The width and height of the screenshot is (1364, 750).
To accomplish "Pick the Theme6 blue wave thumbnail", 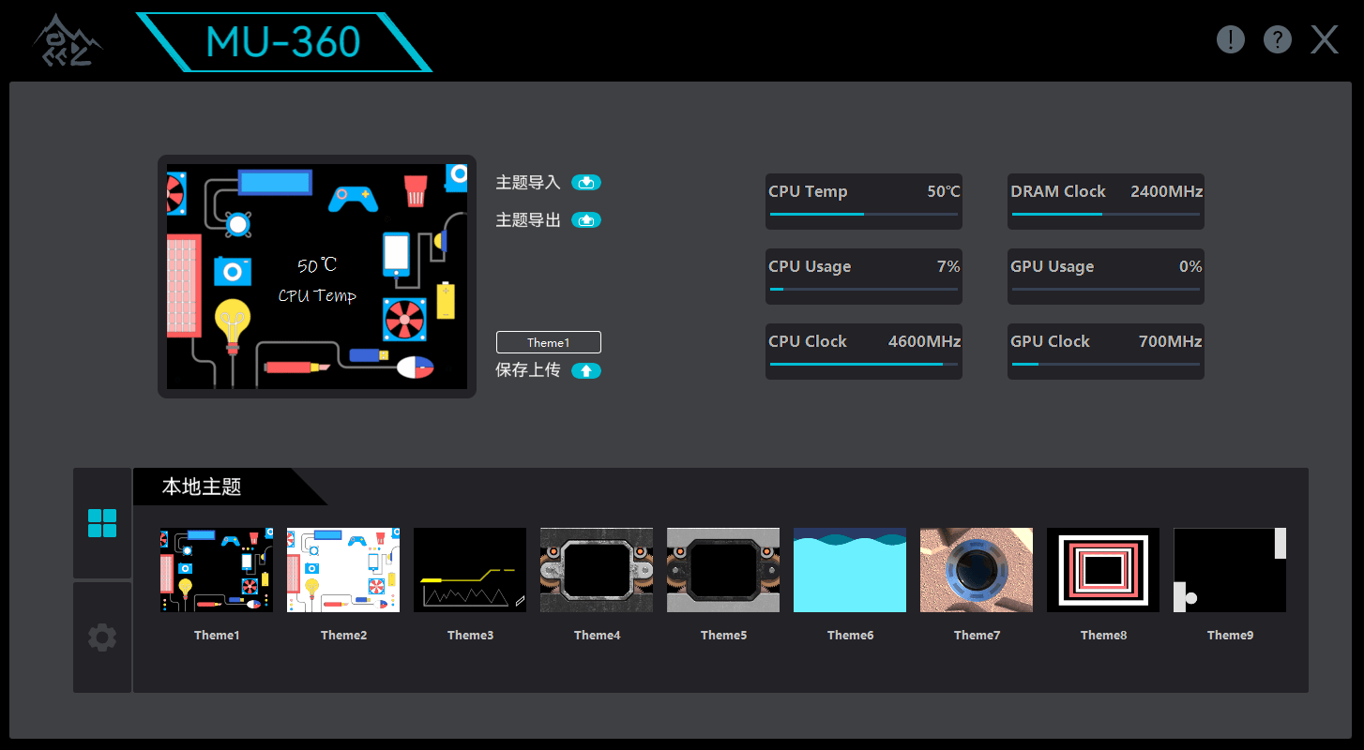I will coord(850,570).
